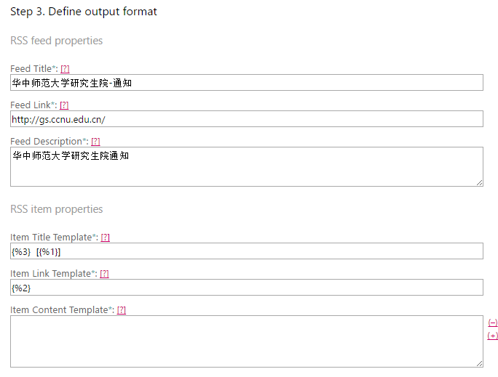The width and height of the screenshot is (498, 377).
Task: Click inside the Item Content Template textarea
Action: pos(246,341)
